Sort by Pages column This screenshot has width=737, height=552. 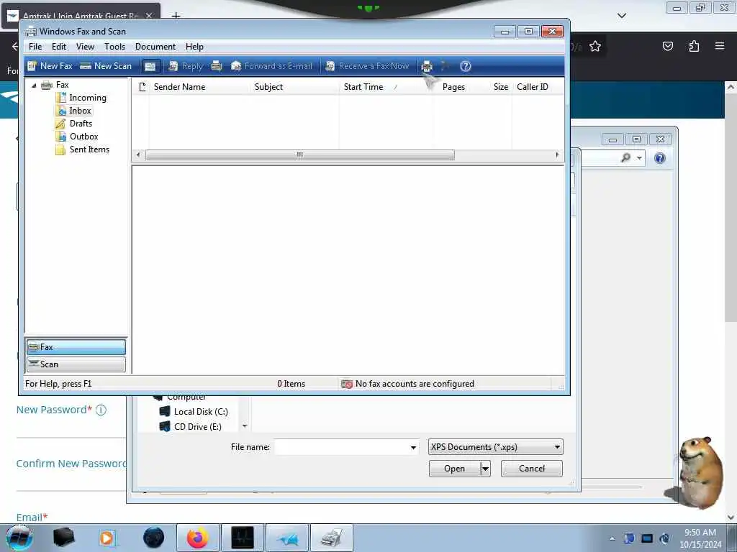pos(453,87)
